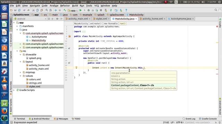Click the Synchronize toolbar icon
The image size is (222, 124).
(19, 10)
